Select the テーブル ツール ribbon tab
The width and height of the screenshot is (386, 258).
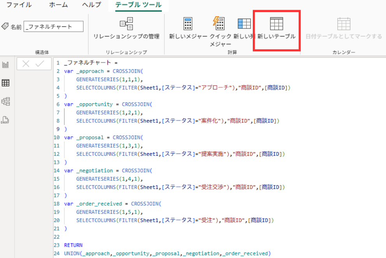(x=138, y=5)
